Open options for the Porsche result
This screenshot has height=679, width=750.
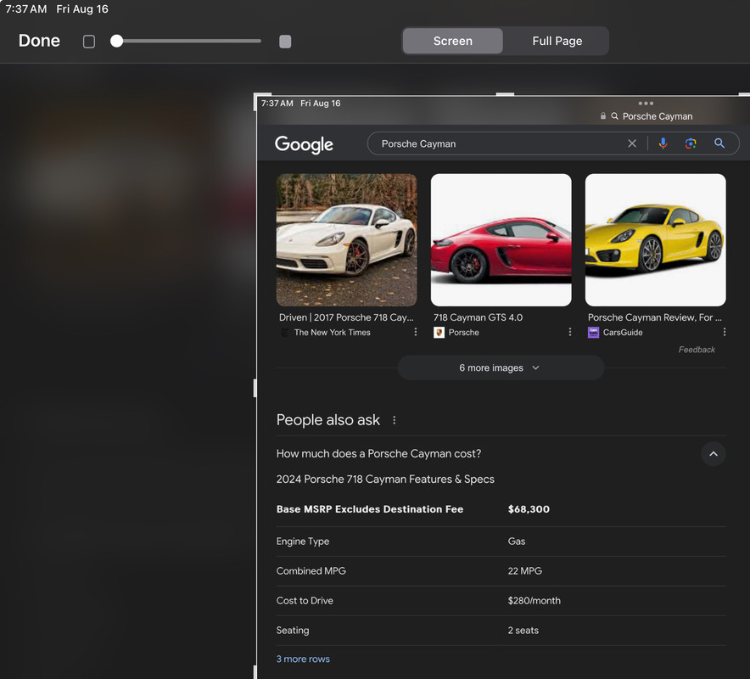pyautogui.click(x=569, y=332)
